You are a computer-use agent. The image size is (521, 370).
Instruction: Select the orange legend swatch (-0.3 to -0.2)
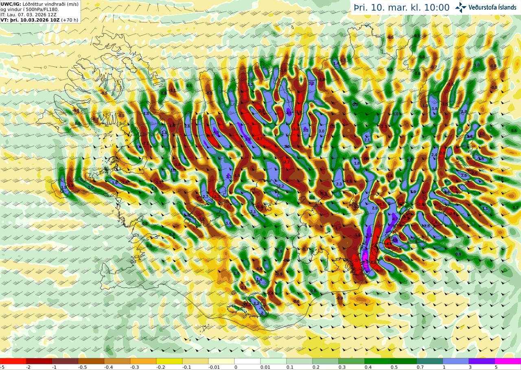click(x=143, y=361)
